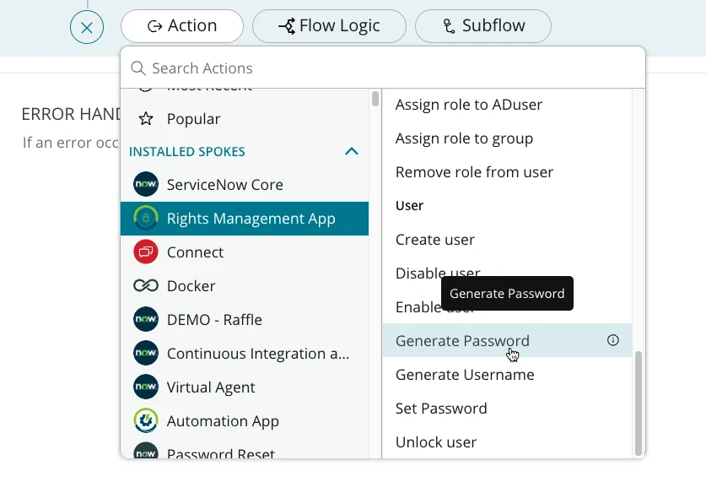
Task: Click the Flow Logic branch icon
Action: tap(287, 26)
